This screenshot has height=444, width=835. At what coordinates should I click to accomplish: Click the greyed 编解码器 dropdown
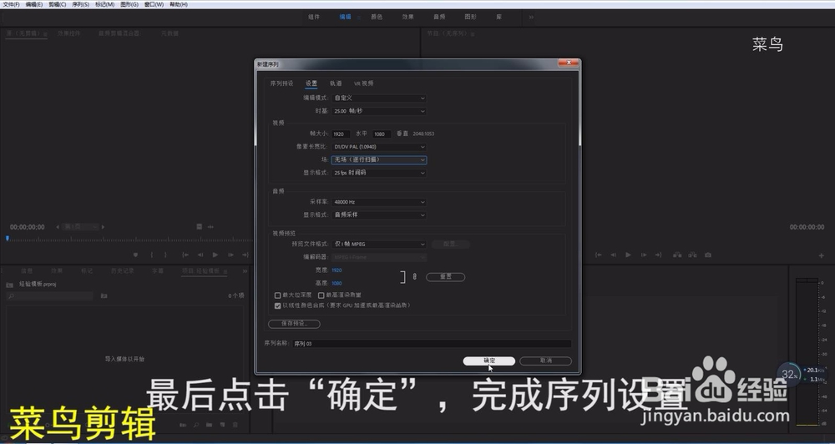[378, 257]
